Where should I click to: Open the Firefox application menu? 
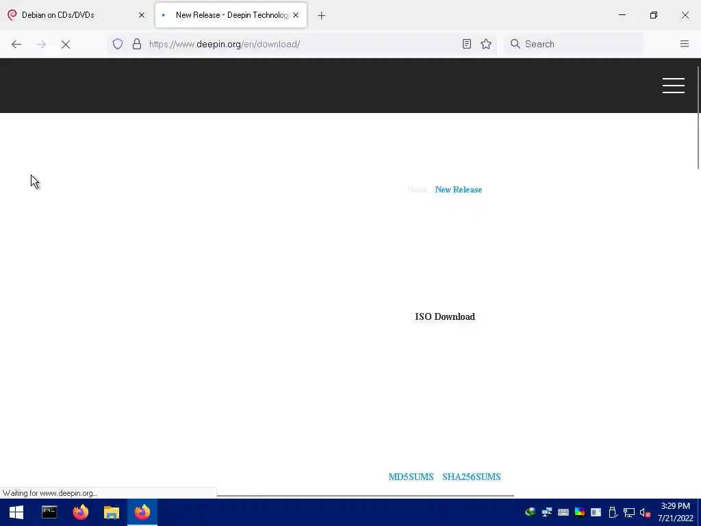click(684, 44)
